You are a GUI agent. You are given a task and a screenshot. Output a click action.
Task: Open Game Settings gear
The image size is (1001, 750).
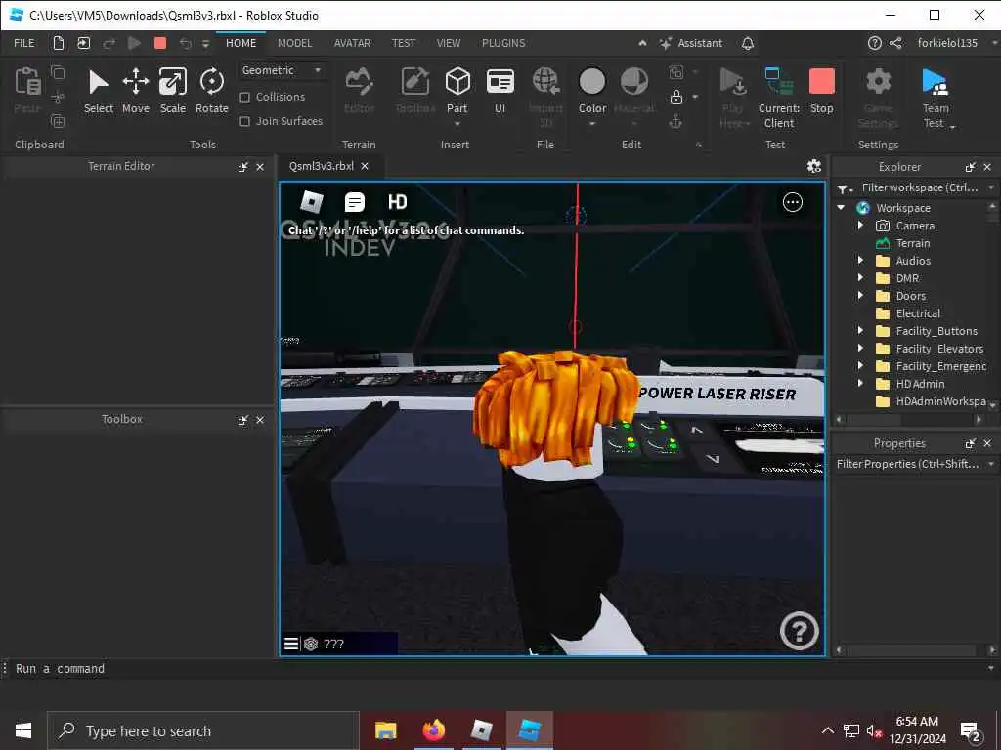[x=878, y=98]
